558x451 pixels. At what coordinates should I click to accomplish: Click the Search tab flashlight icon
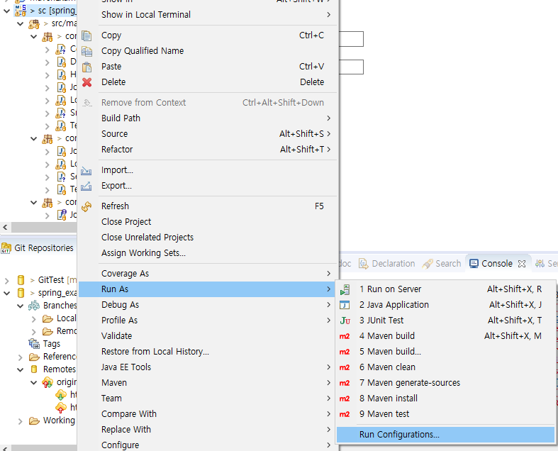[428, 264]
